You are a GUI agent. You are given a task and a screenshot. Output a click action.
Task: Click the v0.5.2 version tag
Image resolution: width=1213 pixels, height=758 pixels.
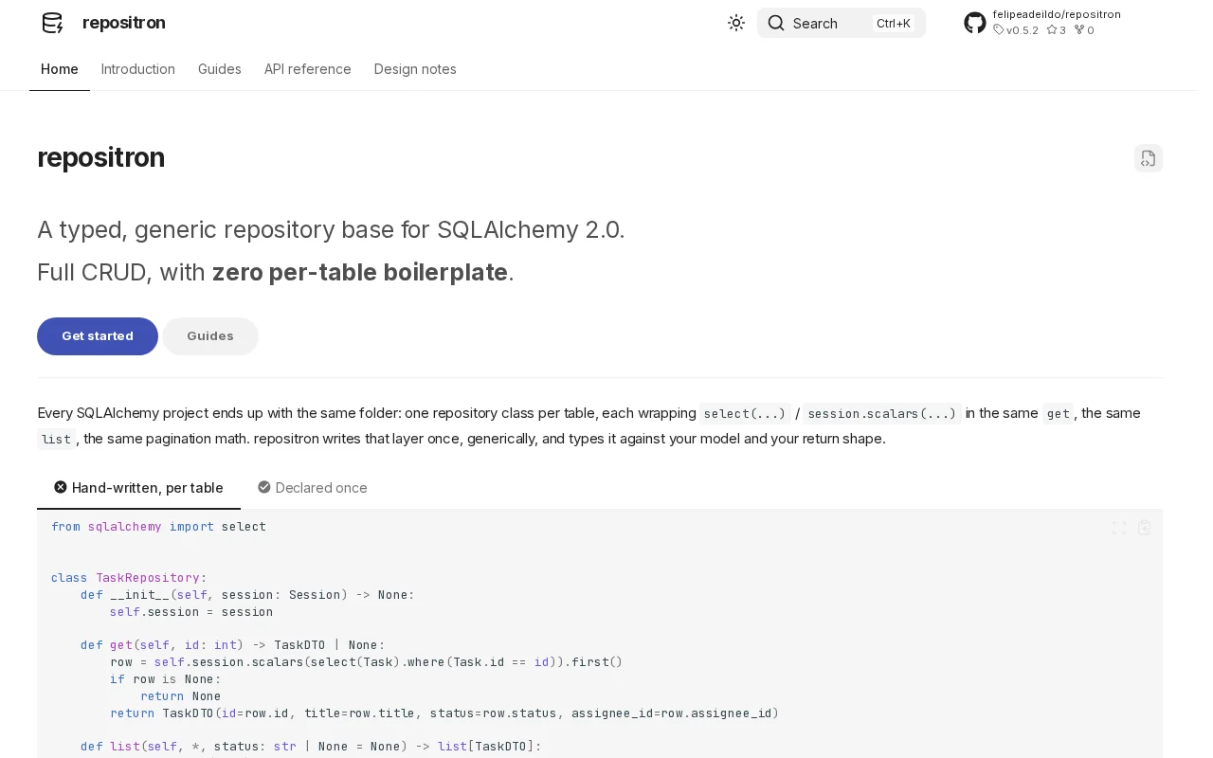(1016, 30)
